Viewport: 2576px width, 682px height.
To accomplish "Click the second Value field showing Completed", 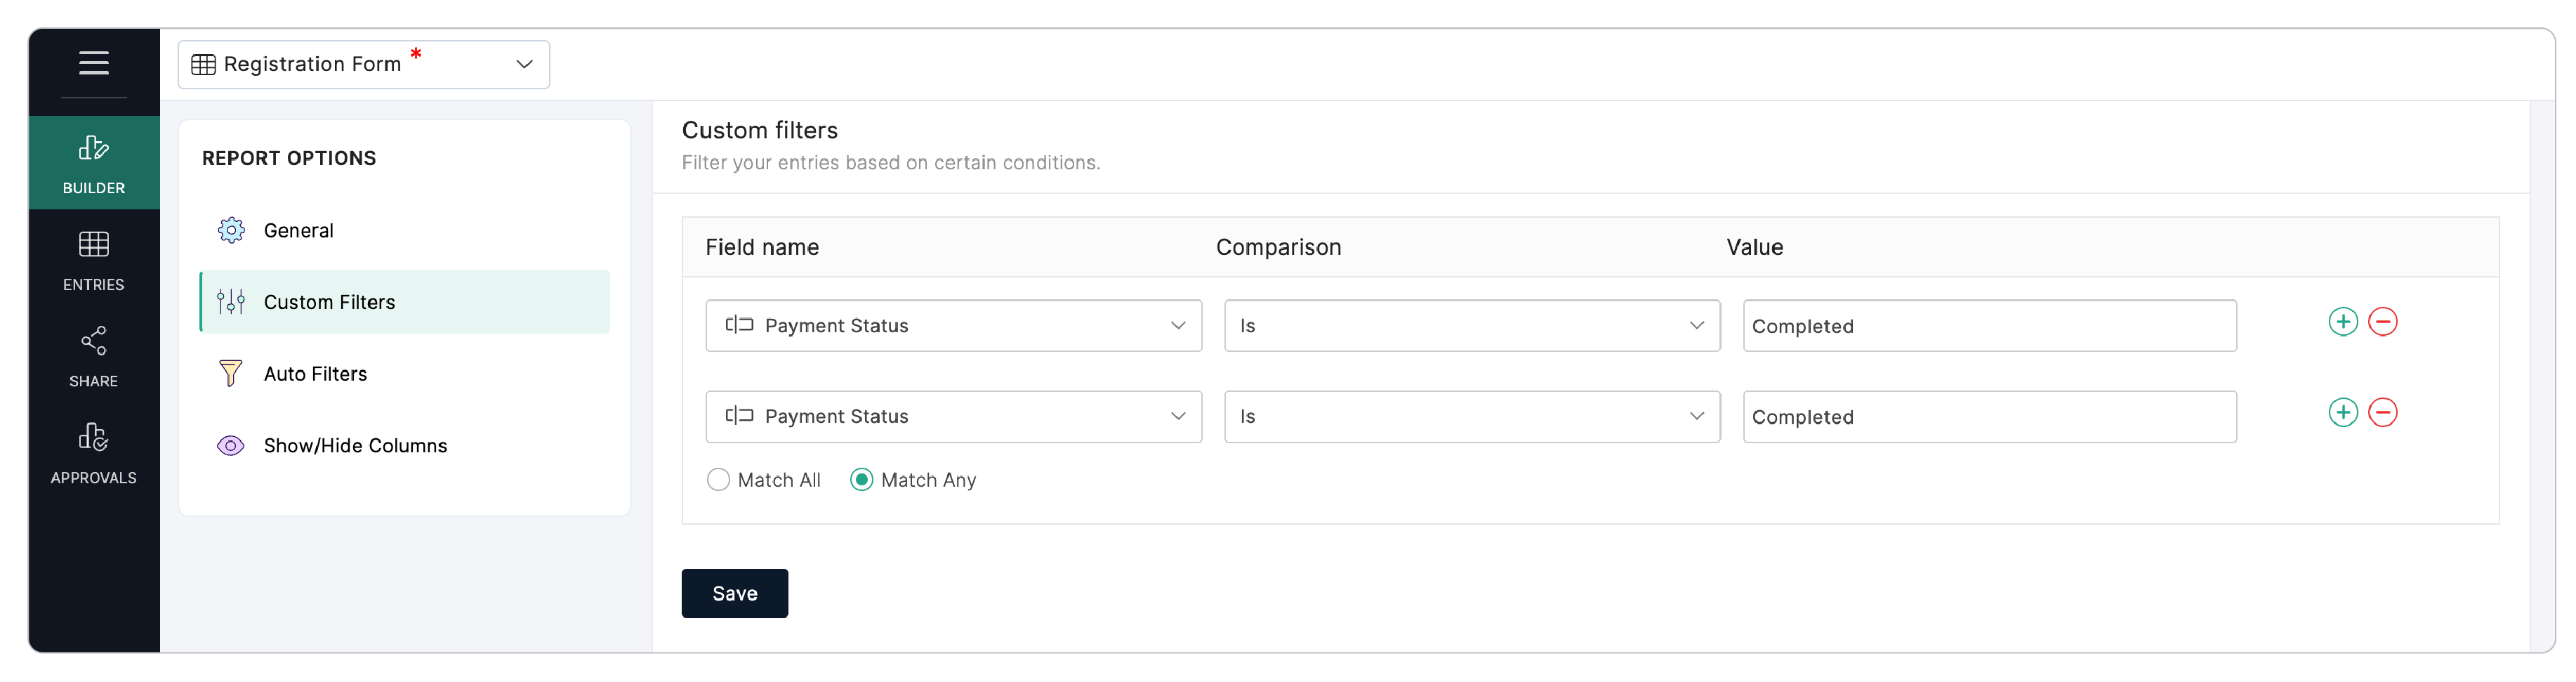I will [x=1988, y=416].
